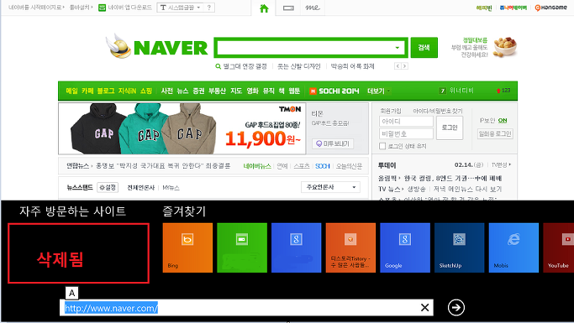Click the 쥬니어네이버 logo link
Viewport: 574px width, 323px height.
(x=513, y=8)
